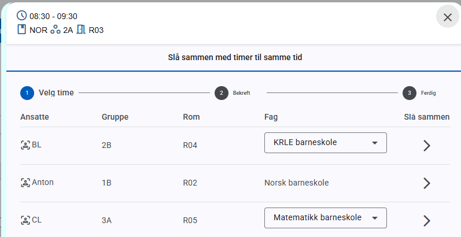
Task: Go to step 2 Bekreft
Action: pyautogui.click(x=233, y=93)
